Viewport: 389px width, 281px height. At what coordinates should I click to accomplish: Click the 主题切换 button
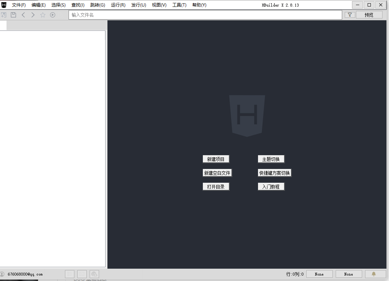pyautogui.click(x=271, y=159)
